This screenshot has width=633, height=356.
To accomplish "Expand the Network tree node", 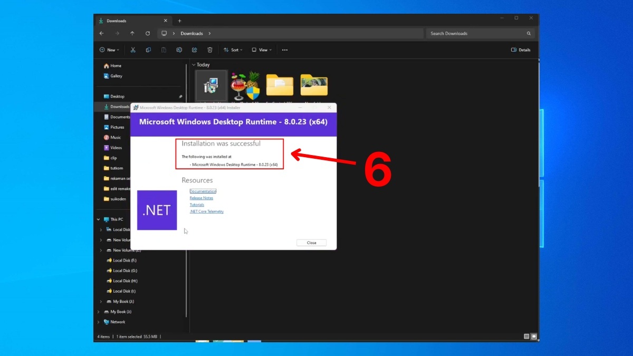I will 98,322.
